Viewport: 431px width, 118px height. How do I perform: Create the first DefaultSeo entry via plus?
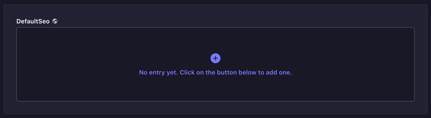click(x=215, y=58)
